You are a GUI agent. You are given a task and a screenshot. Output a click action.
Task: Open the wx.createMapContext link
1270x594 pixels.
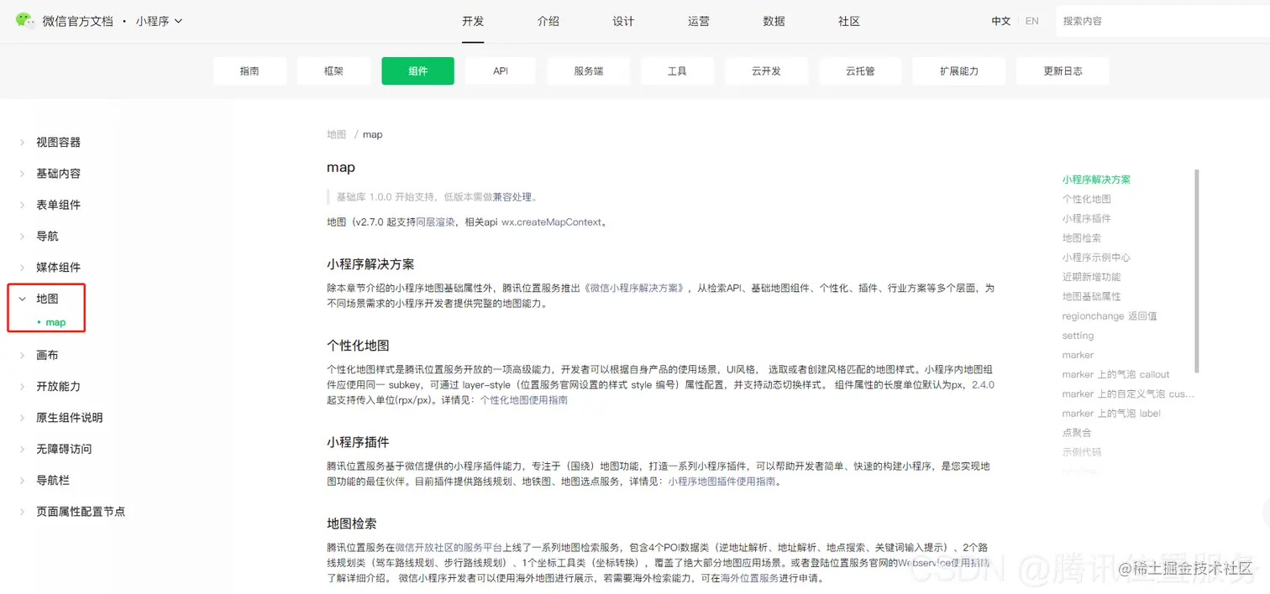(x=552, y=222)
